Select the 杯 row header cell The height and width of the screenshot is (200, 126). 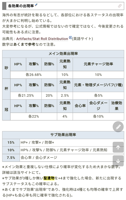[6, 89]
